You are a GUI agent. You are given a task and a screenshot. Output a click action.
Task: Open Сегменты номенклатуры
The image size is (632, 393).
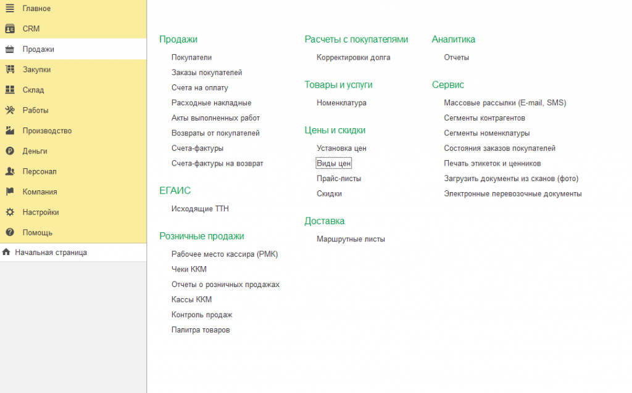click(487, 133)
